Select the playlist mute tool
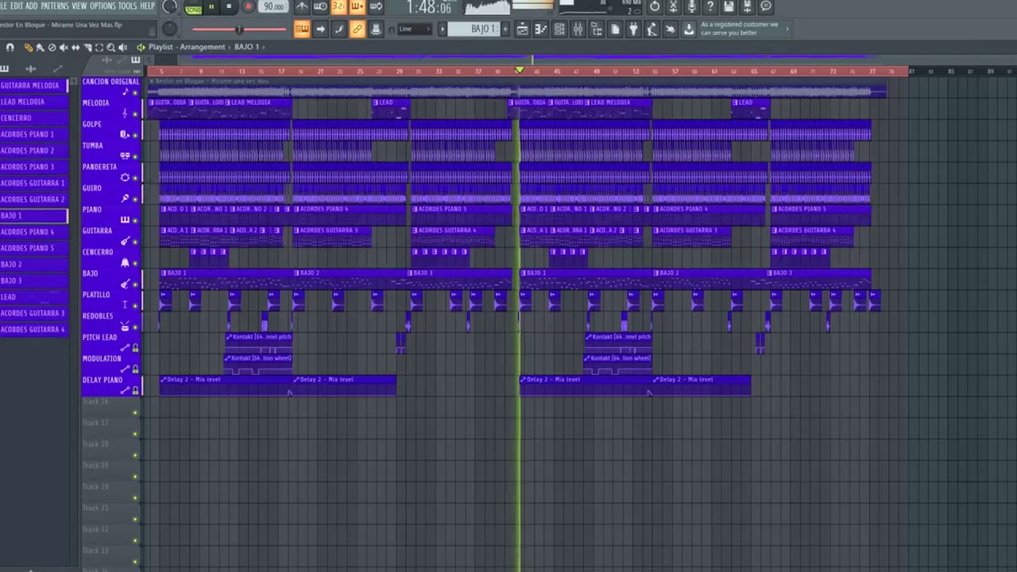Screen dimensions: 1017x572 tap(64, 48)
